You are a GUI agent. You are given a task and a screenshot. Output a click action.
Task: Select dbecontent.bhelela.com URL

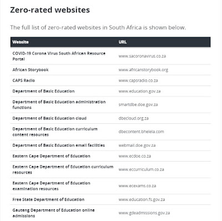pos(141,132)
